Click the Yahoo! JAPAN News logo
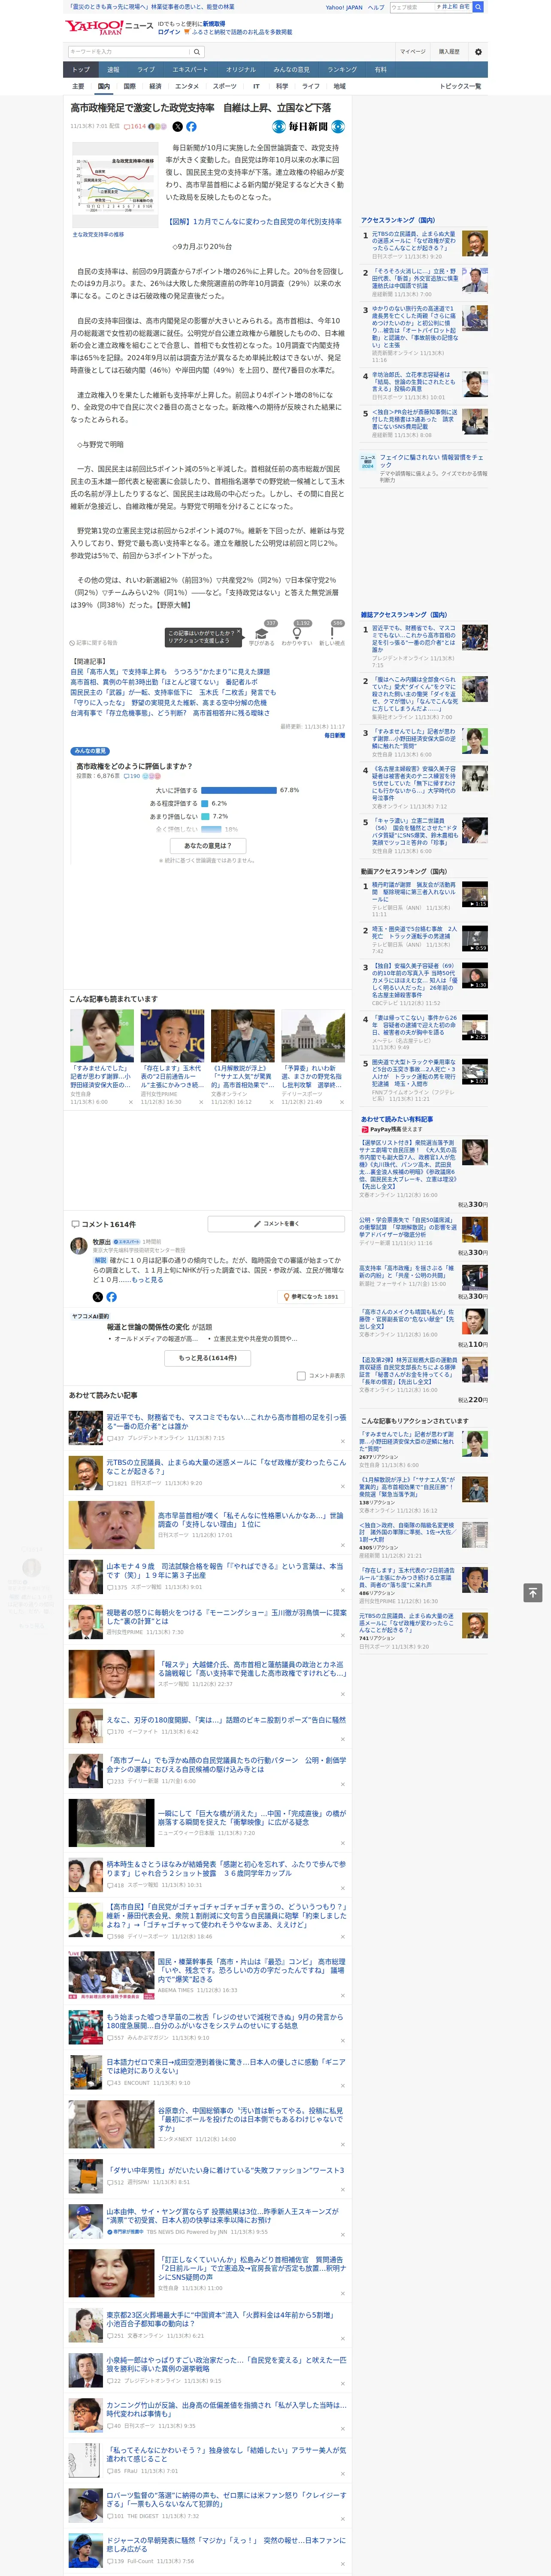Image resolution: width=551 pixels, height=2576 pixels. [109, 27]
